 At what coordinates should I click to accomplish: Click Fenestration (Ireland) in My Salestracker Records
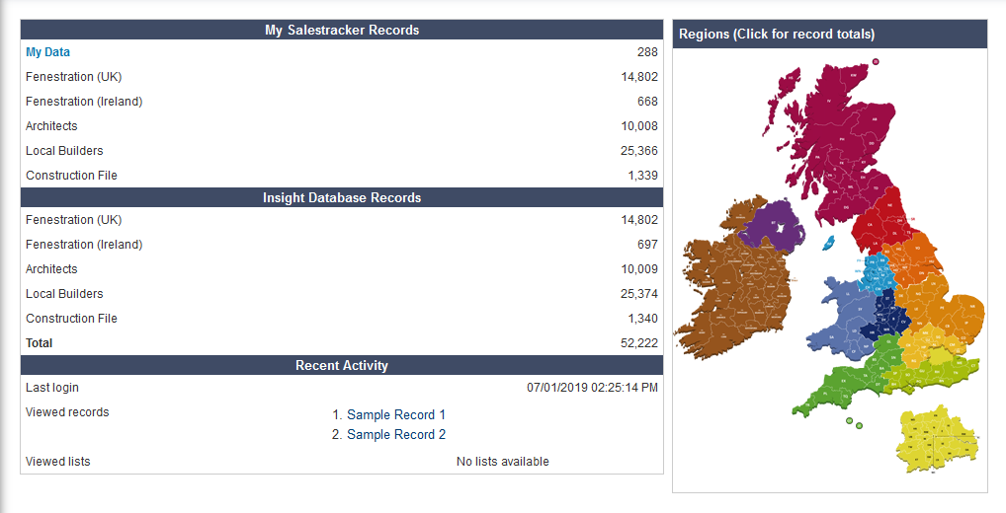(x=84, y=102)
